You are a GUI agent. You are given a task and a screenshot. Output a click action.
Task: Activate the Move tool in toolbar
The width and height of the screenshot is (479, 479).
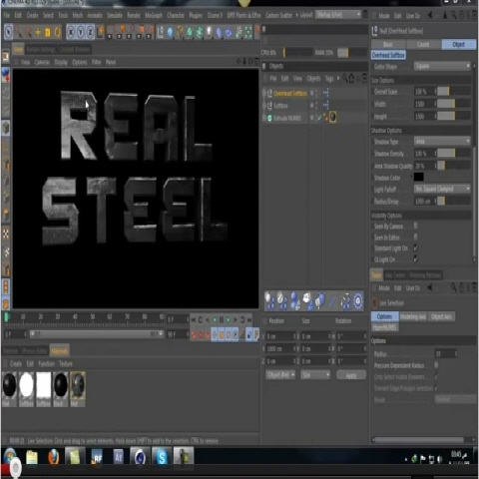[38, 32]
